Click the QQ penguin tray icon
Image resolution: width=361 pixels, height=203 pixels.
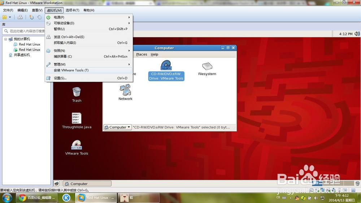pos(297,198)
